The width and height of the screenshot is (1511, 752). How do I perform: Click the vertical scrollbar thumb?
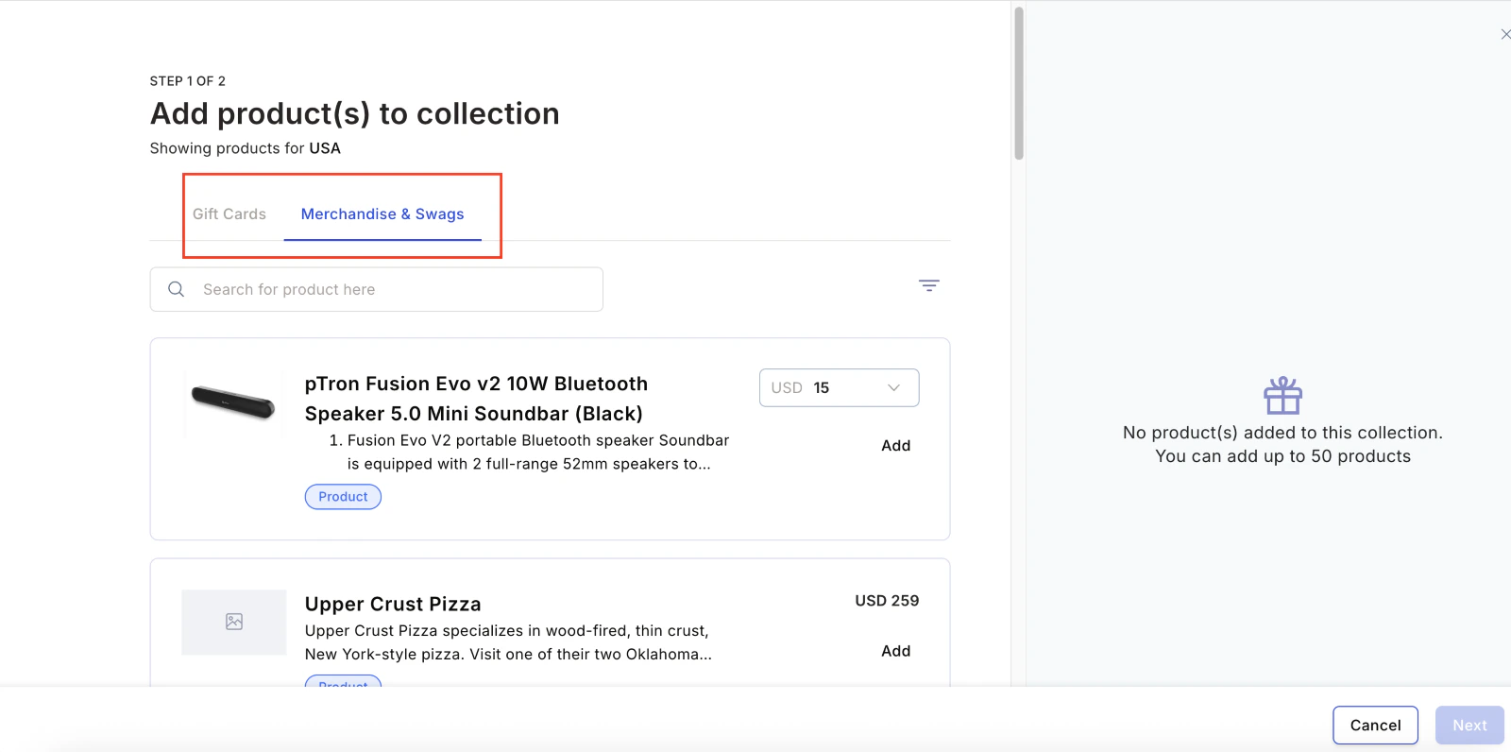[1019, 83]
